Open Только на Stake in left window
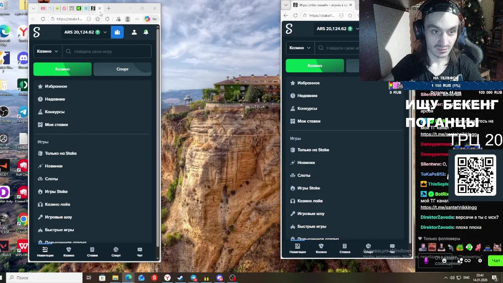The height and width of the screenshot is (283, 503). (x=61, y=153)
